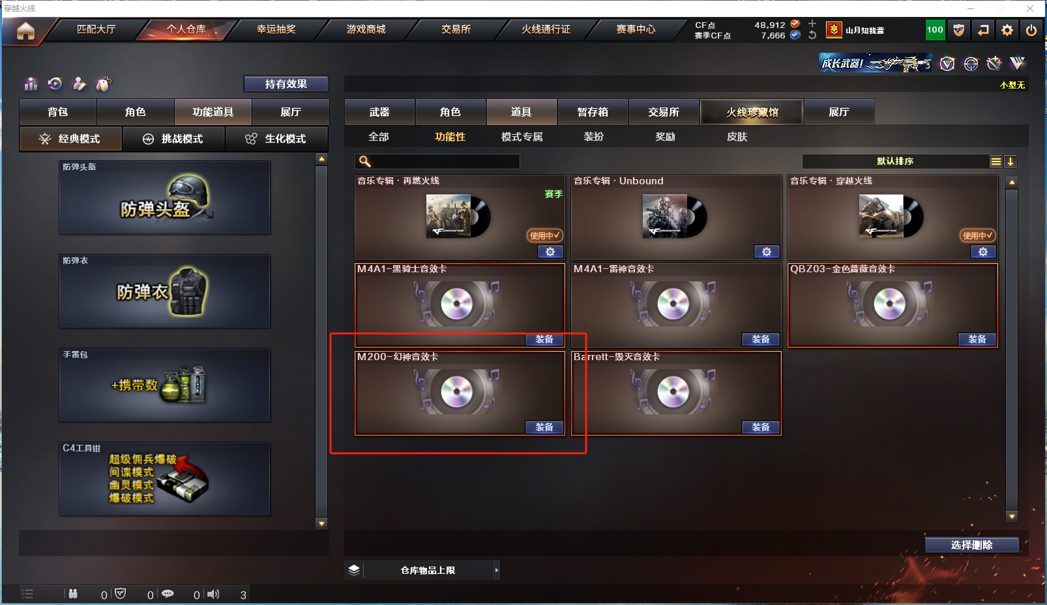Click the growth weapon banner icon
Viewport: 1047px width, 605px height.
click(x=876, y=63)
